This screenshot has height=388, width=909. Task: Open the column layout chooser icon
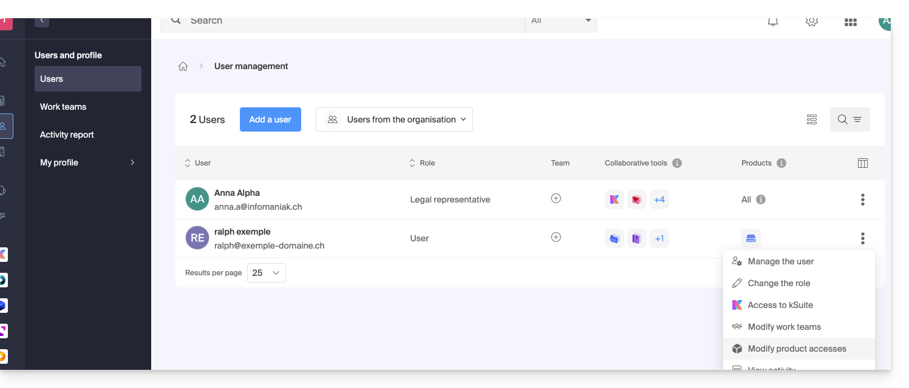862,163
